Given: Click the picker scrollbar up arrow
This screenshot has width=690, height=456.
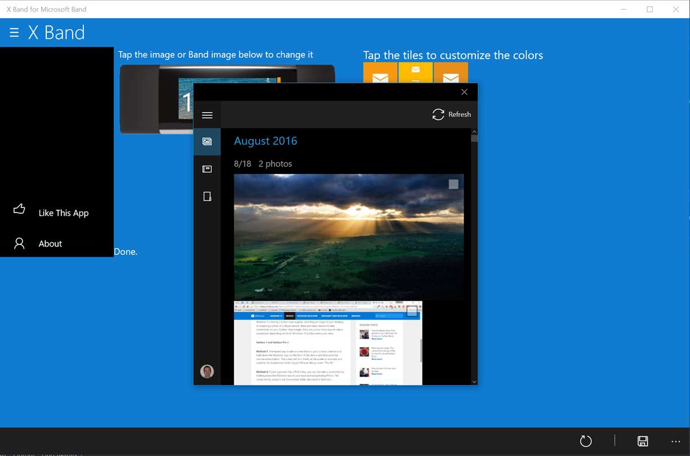Looking at the screenshot, I should [x=474, y=132].
